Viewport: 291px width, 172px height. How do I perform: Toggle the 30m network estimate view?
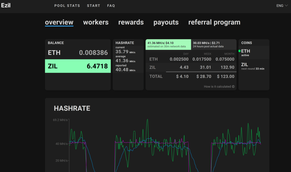tap(168, 45)
